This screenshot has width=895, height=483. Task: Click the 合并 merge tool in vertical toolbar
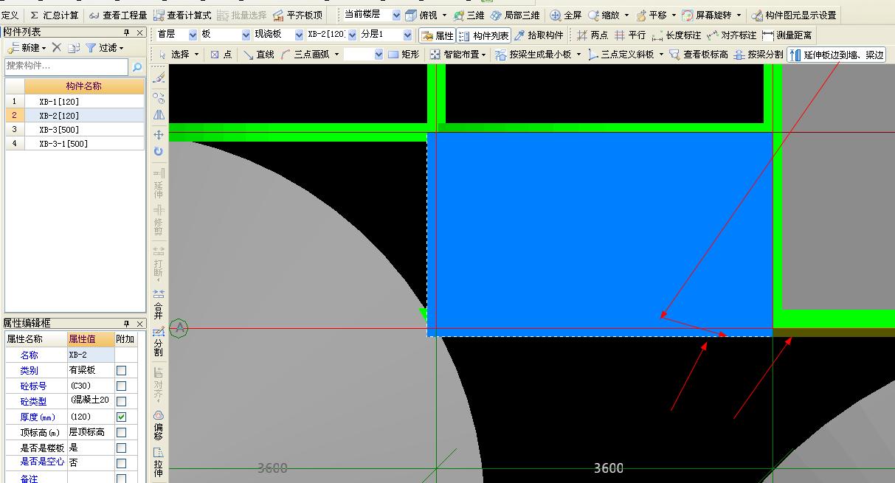(x=159, y=303)
